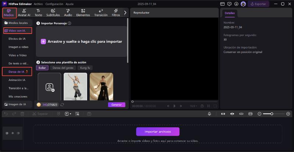Select the Bailar template category
The height and width of the screenshot is (152, 294).
(42, 68)
